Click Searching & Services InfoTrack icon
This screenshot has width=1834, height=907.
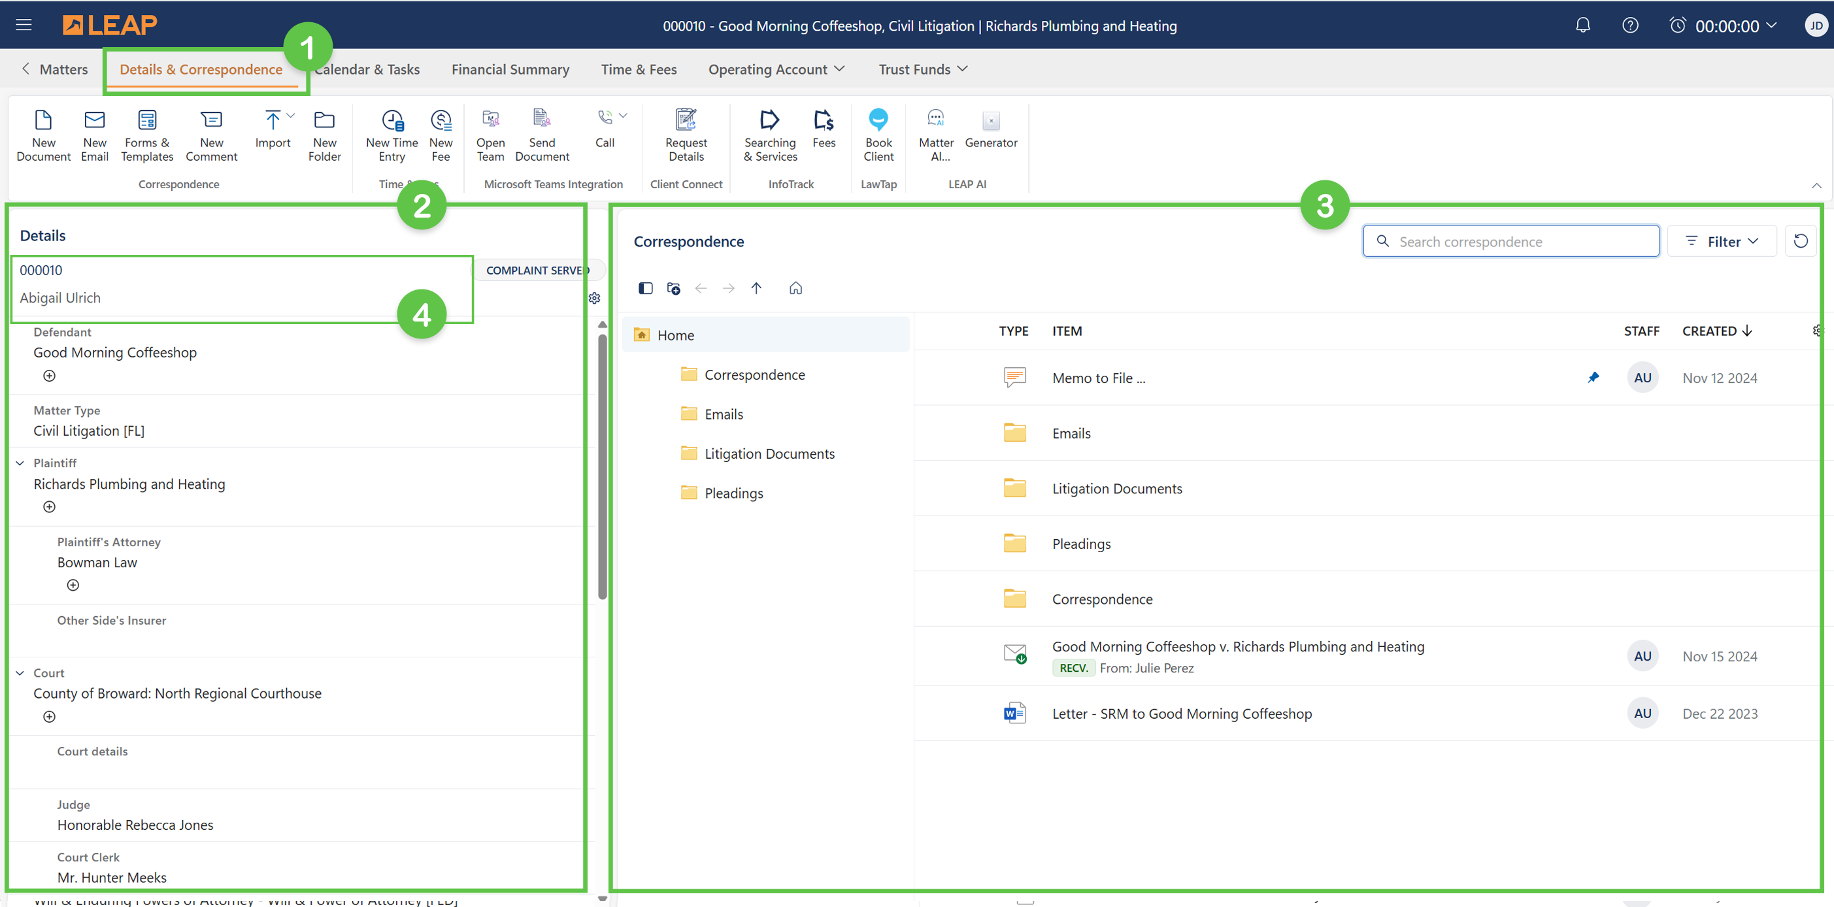770,120
